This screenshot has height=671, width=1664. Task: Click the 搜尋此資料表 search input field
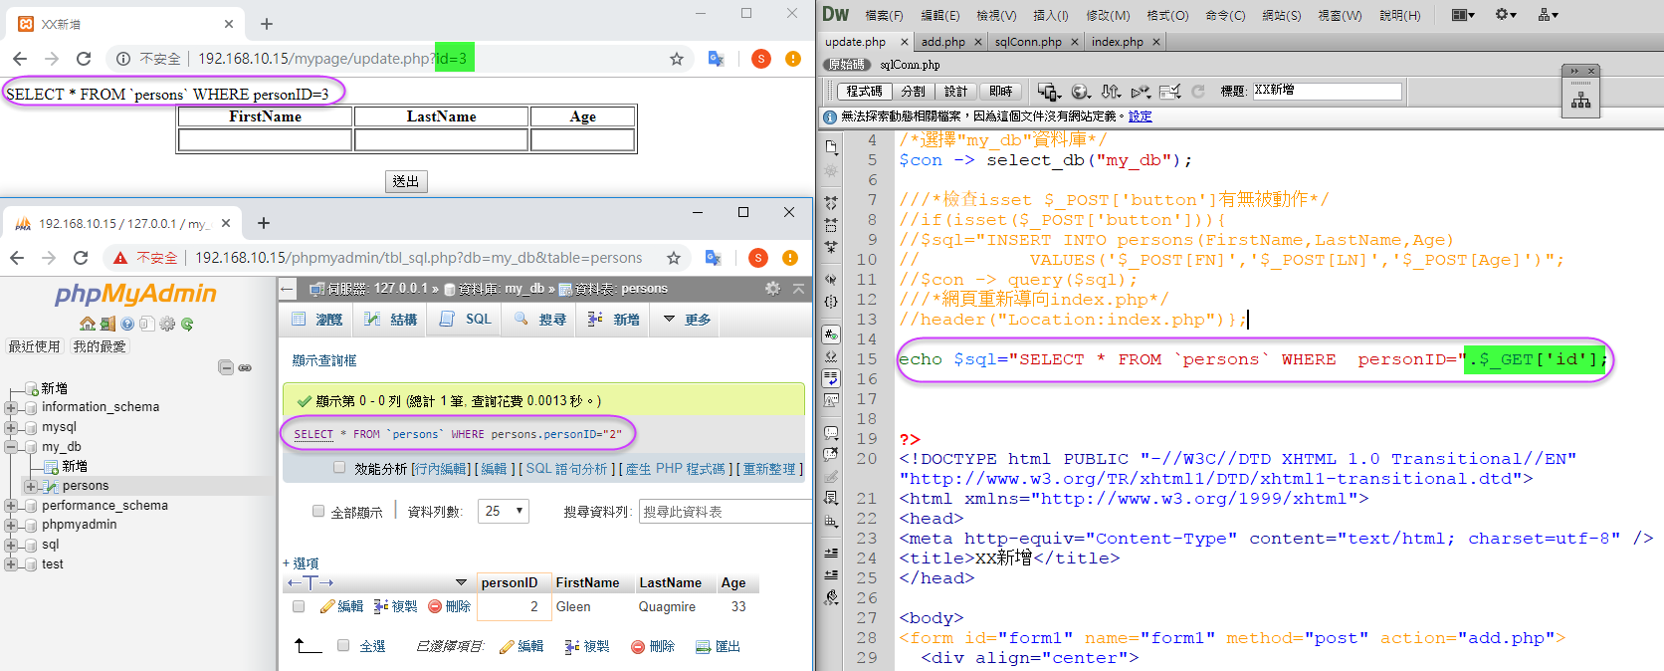pos(724,512)
